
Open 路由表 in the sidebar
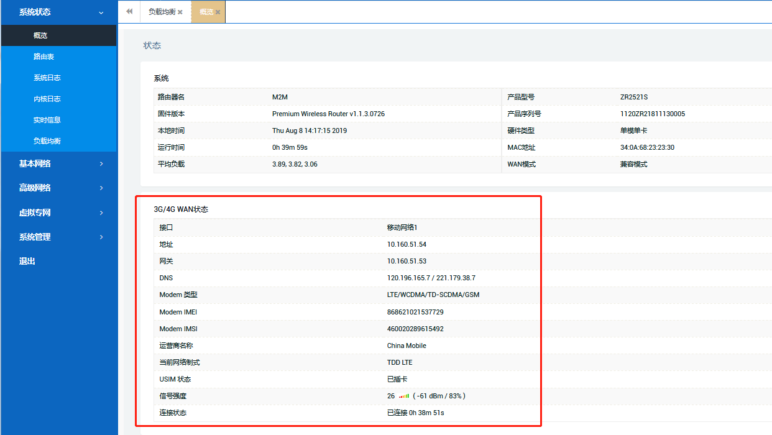44,57
